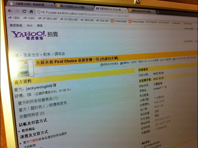Viewport: 198px width, 148px height.
Task: Open seller jackywong666 profile link
Action: click(x=39, y=87)
